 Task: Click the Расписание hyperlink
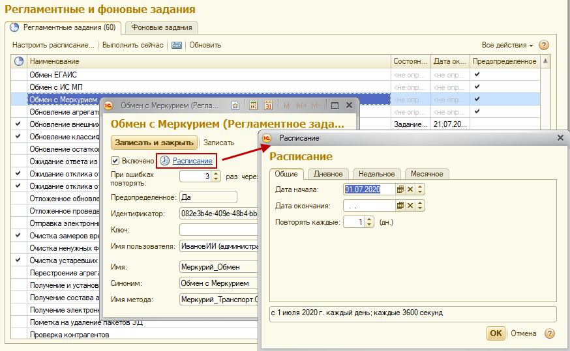coord(192,161)
